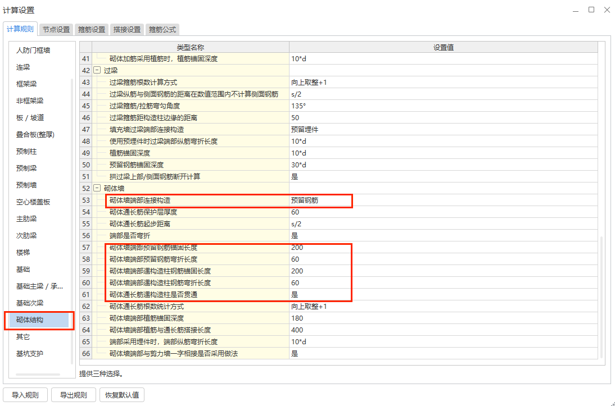Select 预制柱 in the category list
Image resolution: width=615 pixels, height=406 pixels.
(x=26, y=152)
